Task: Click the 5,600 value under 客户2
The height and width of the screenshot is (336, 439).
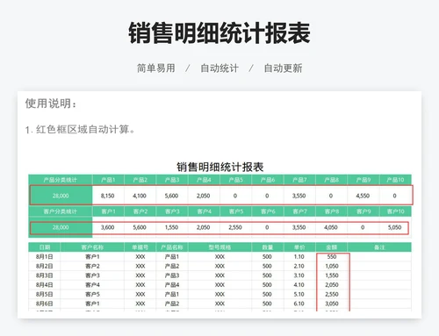Action: (x=140, y=227)
